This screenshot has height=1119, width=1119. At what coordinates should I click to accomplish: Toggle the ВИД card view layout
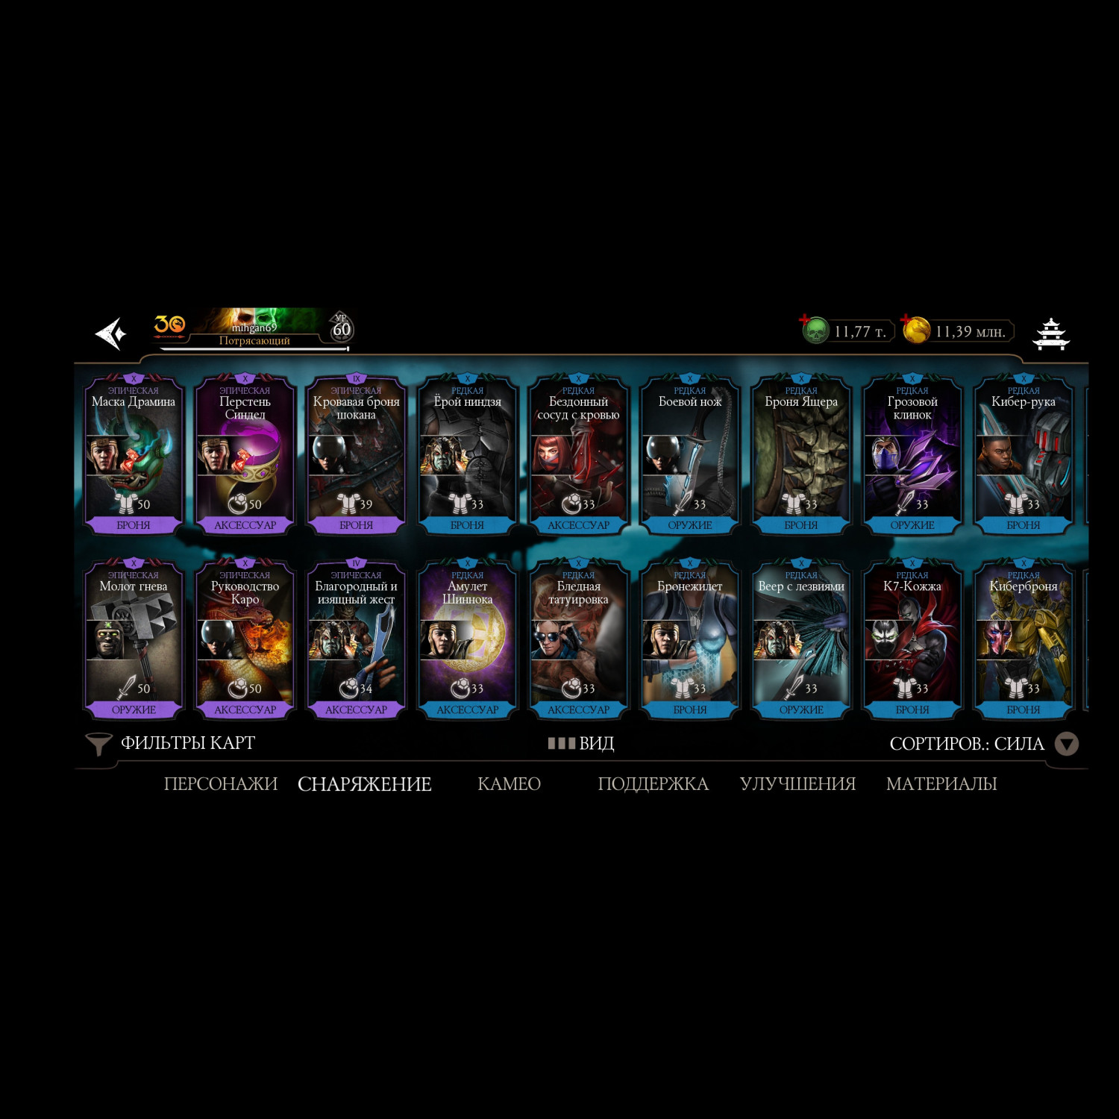click(x=581, y=744)
